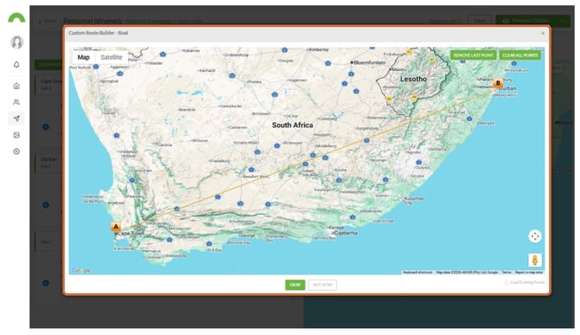Viewport: 580px width, 335px height.
Task: Dismiss with the Not Now button
Action: point(323,285)
